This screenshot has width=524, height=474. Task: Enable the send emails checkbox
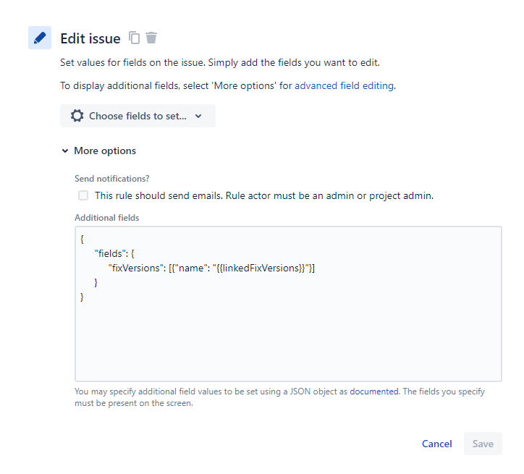83,195
